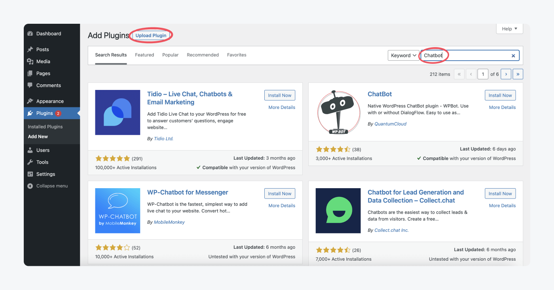Image resolution: width=554 pixels, height=290 pixels.
Task: Click the Comments speech bubble icon
Action: point(31,85)
